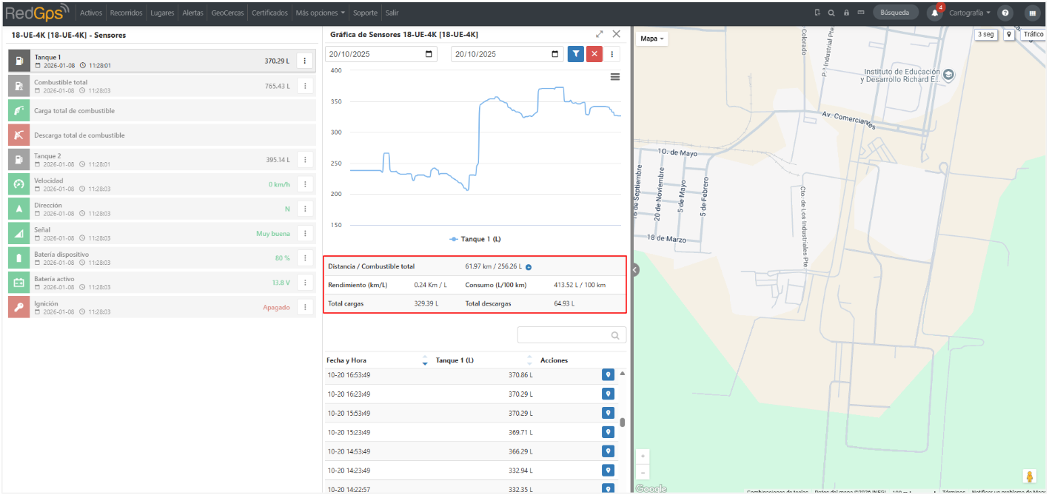
Task: Open the Activos menu
Action: [90, 13]
